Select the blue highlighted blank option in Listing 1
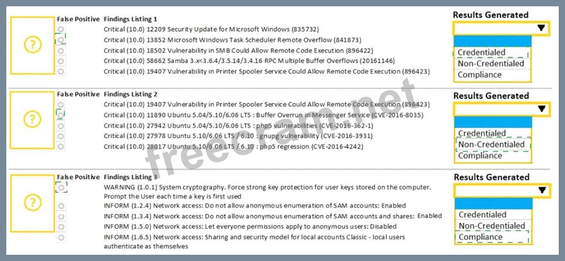The height and width of the screenshot is (261, 565). [x=492, y=41]
